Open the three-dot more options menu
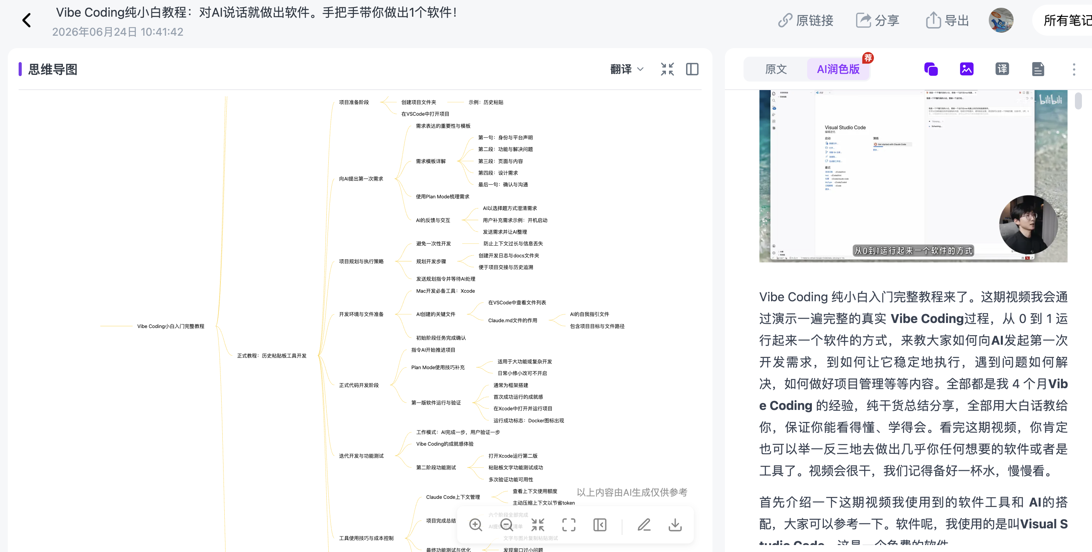This screenshot has height=552, width=1092. coord(1074,69)
